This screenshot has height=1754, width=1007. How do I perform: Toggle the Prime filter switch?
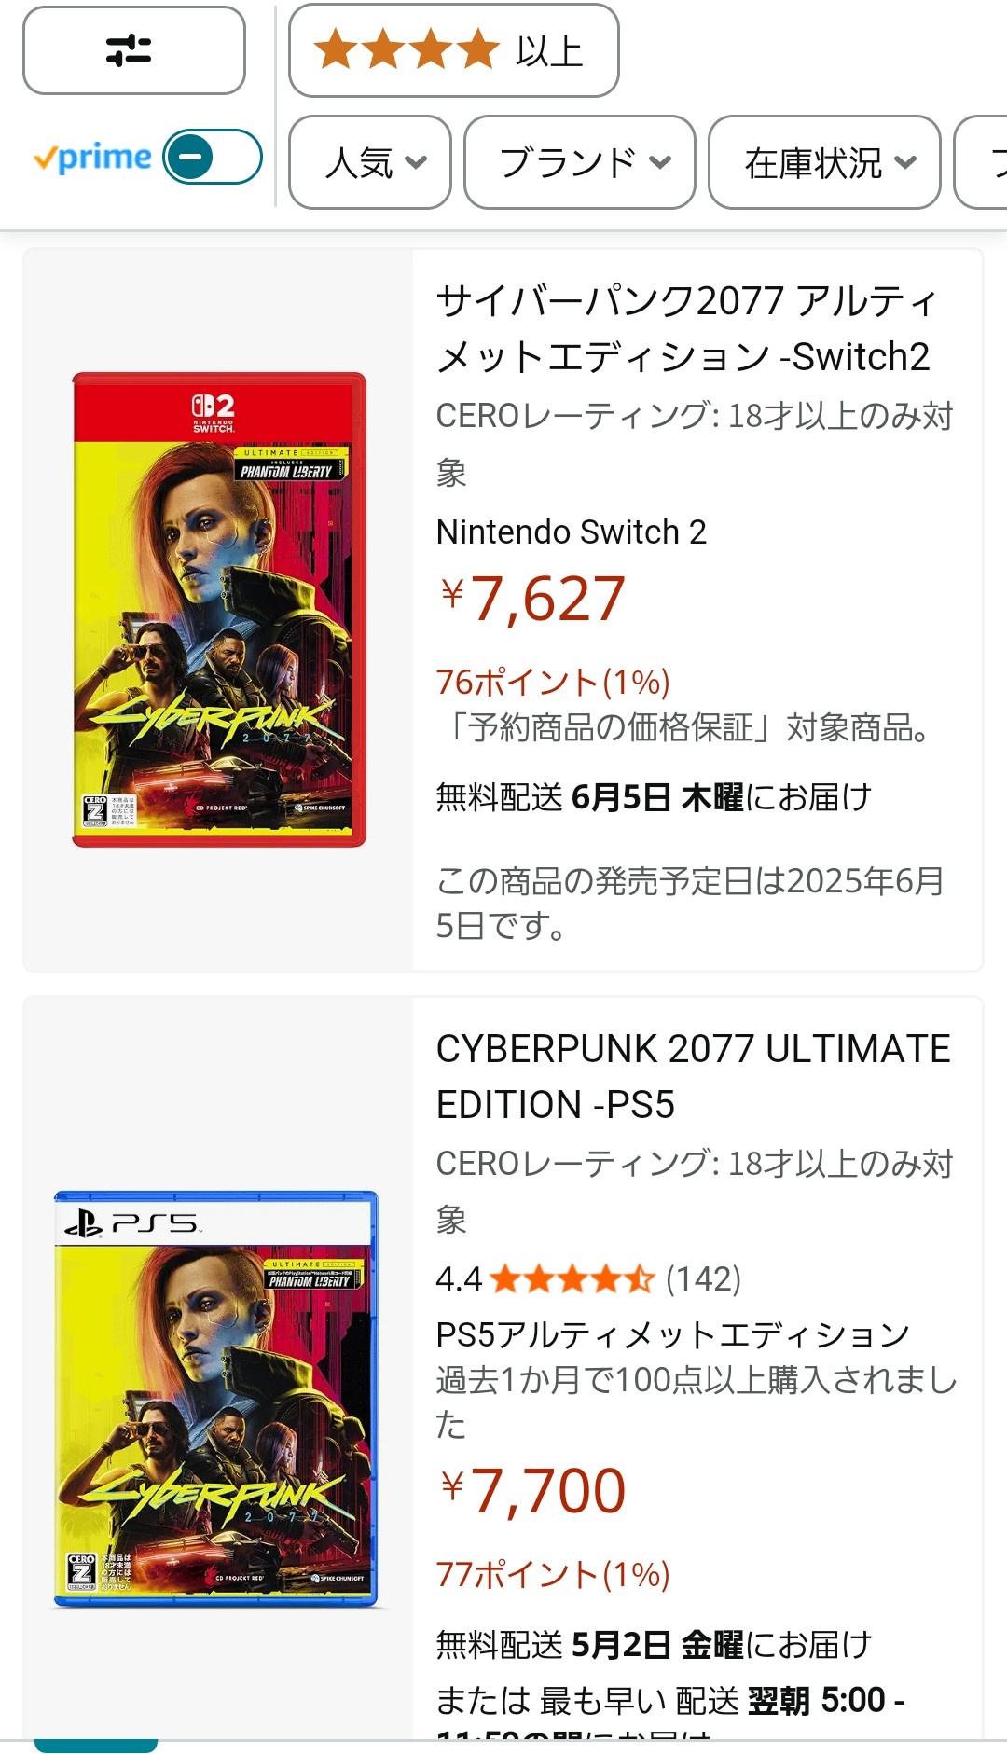click(x=213, y=157)
